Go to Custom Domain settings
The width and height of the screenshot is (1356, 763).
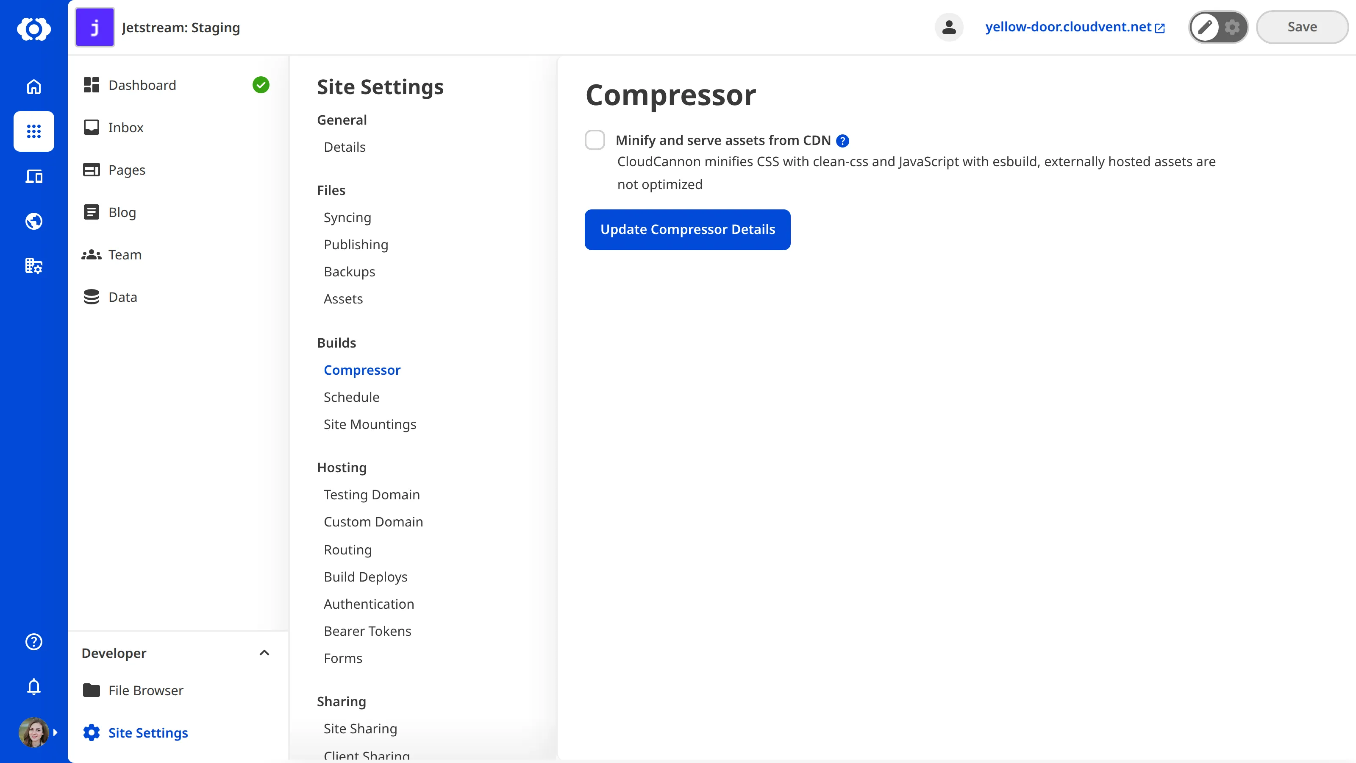pyautogui.click(x=373, y=522)
